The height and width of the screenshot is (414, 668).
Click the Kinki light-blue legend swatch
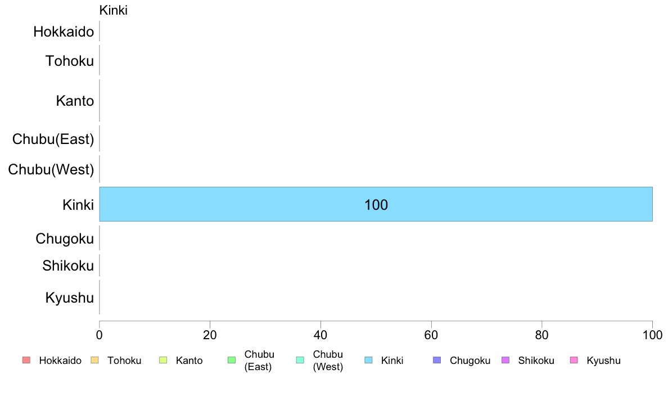[x=368, y=360]
